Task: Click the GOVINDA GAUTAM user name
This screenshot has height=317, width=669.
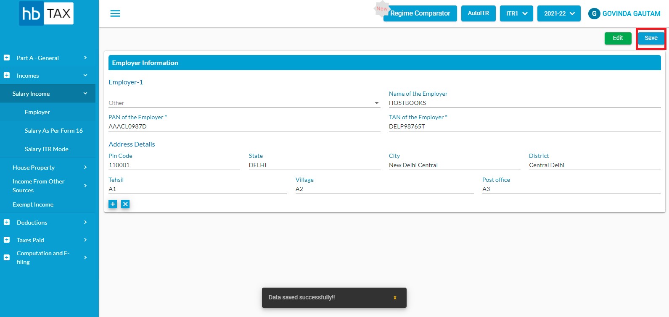Action: tap(631, 13)
